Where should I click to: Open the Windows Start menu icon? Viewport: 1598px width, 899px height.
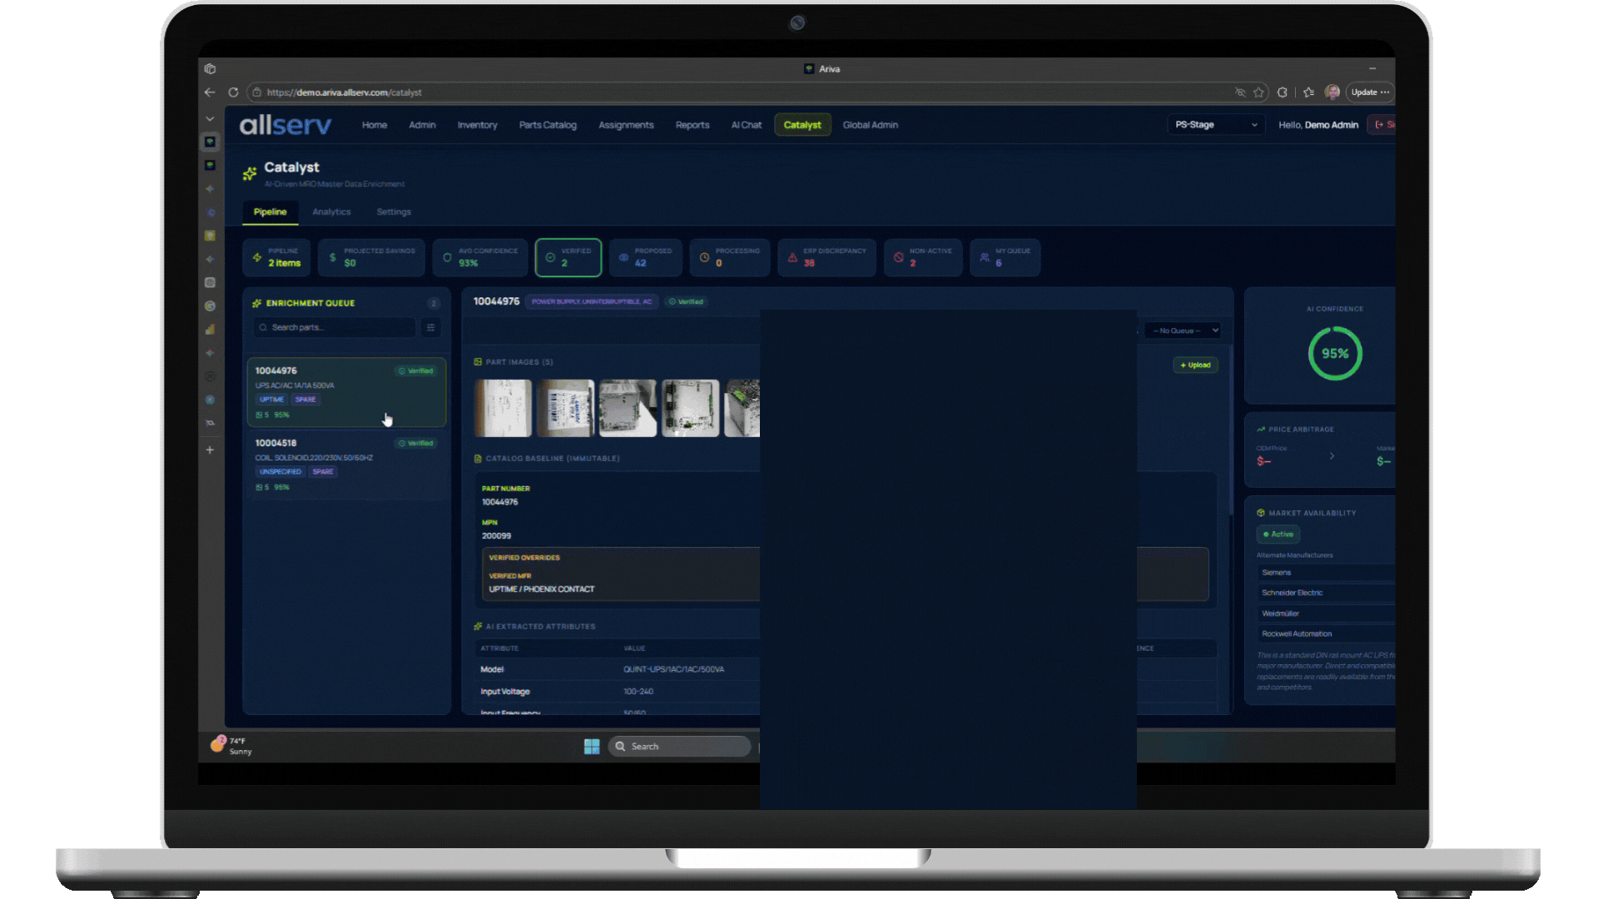pos(592,747)
